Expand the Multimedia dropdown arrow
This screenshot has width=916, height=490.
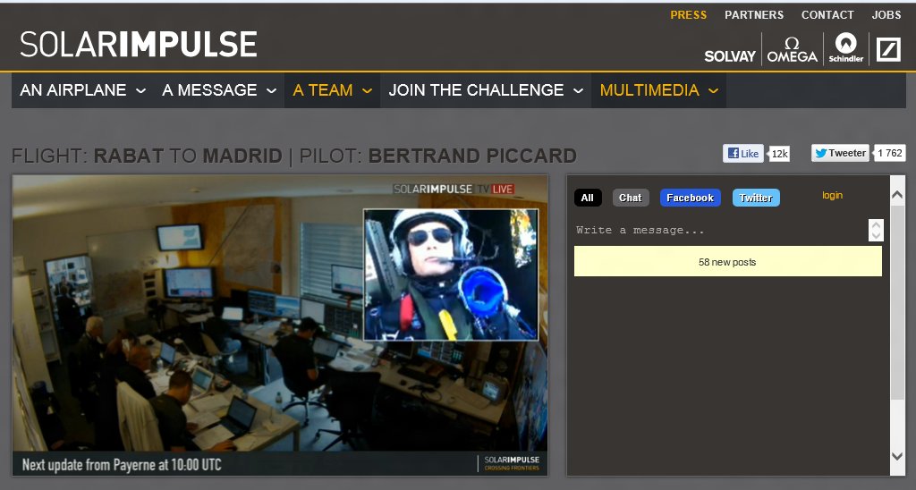(x=713, y=91)
